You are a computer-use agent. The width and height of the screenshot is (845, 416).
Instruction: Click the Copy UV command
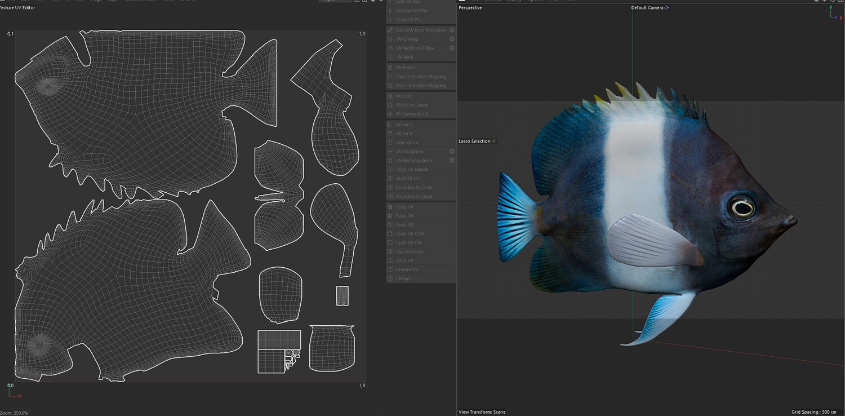coord(421,207)
